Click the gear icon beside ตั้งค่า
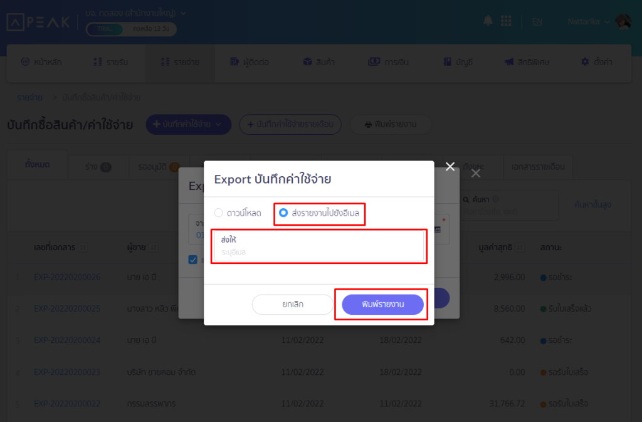This screenshot has height=422, width=642. point(585,62)
